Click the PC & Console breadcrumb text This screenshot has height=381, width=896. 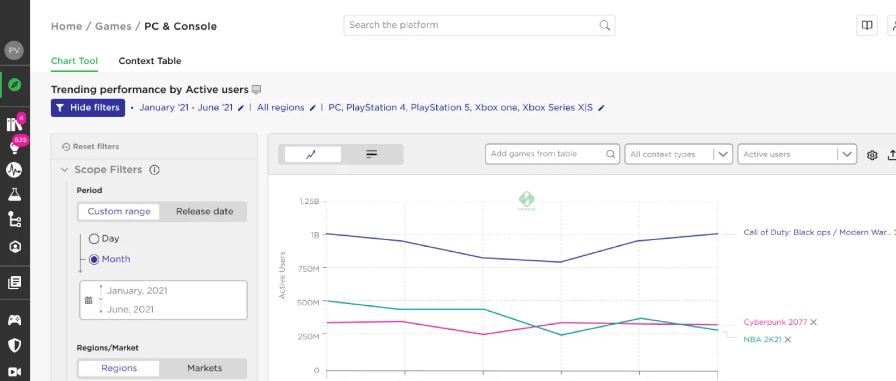[181, 26]
